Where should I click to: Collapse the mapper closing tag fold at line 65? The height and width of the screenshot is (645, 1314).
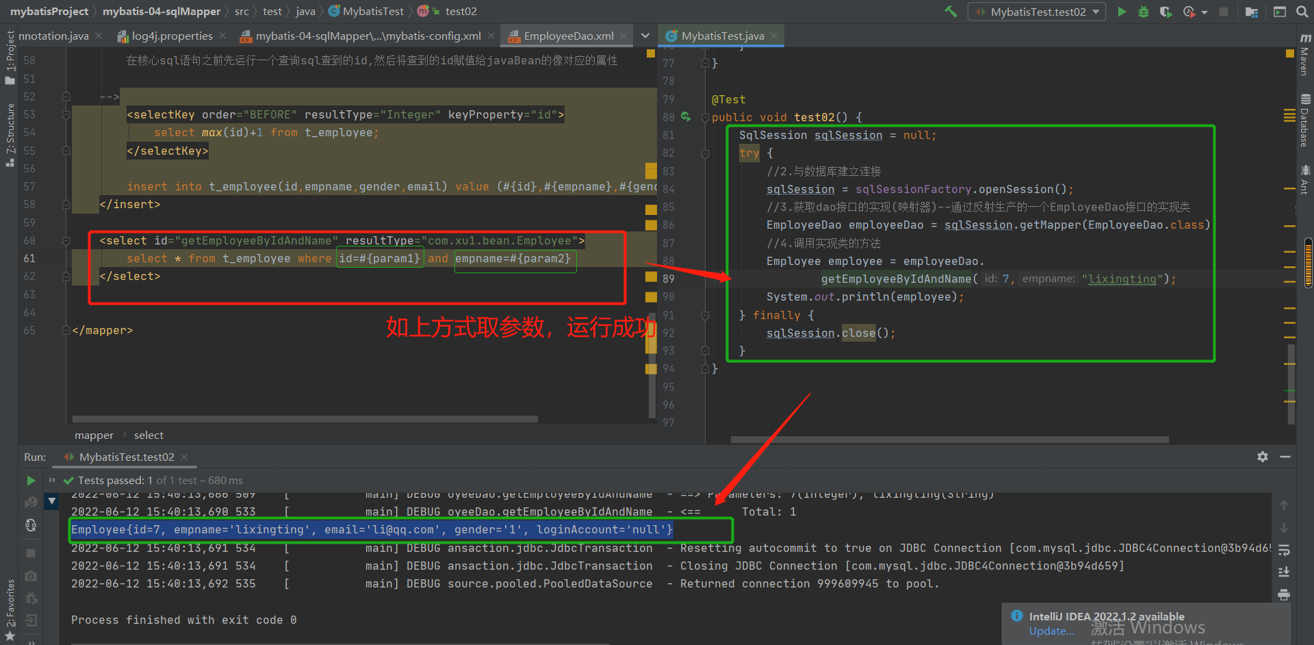point(66,331)
